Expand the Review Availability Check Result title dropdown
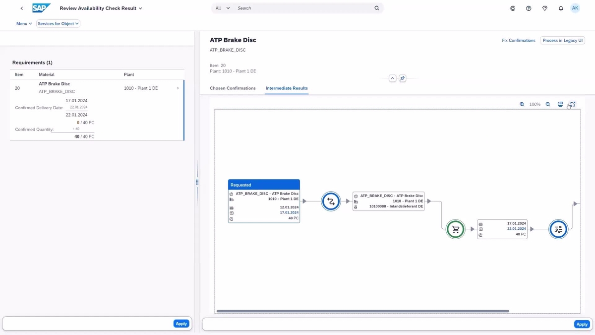Viewport: 595px width, 335px height. click(140, 8)
